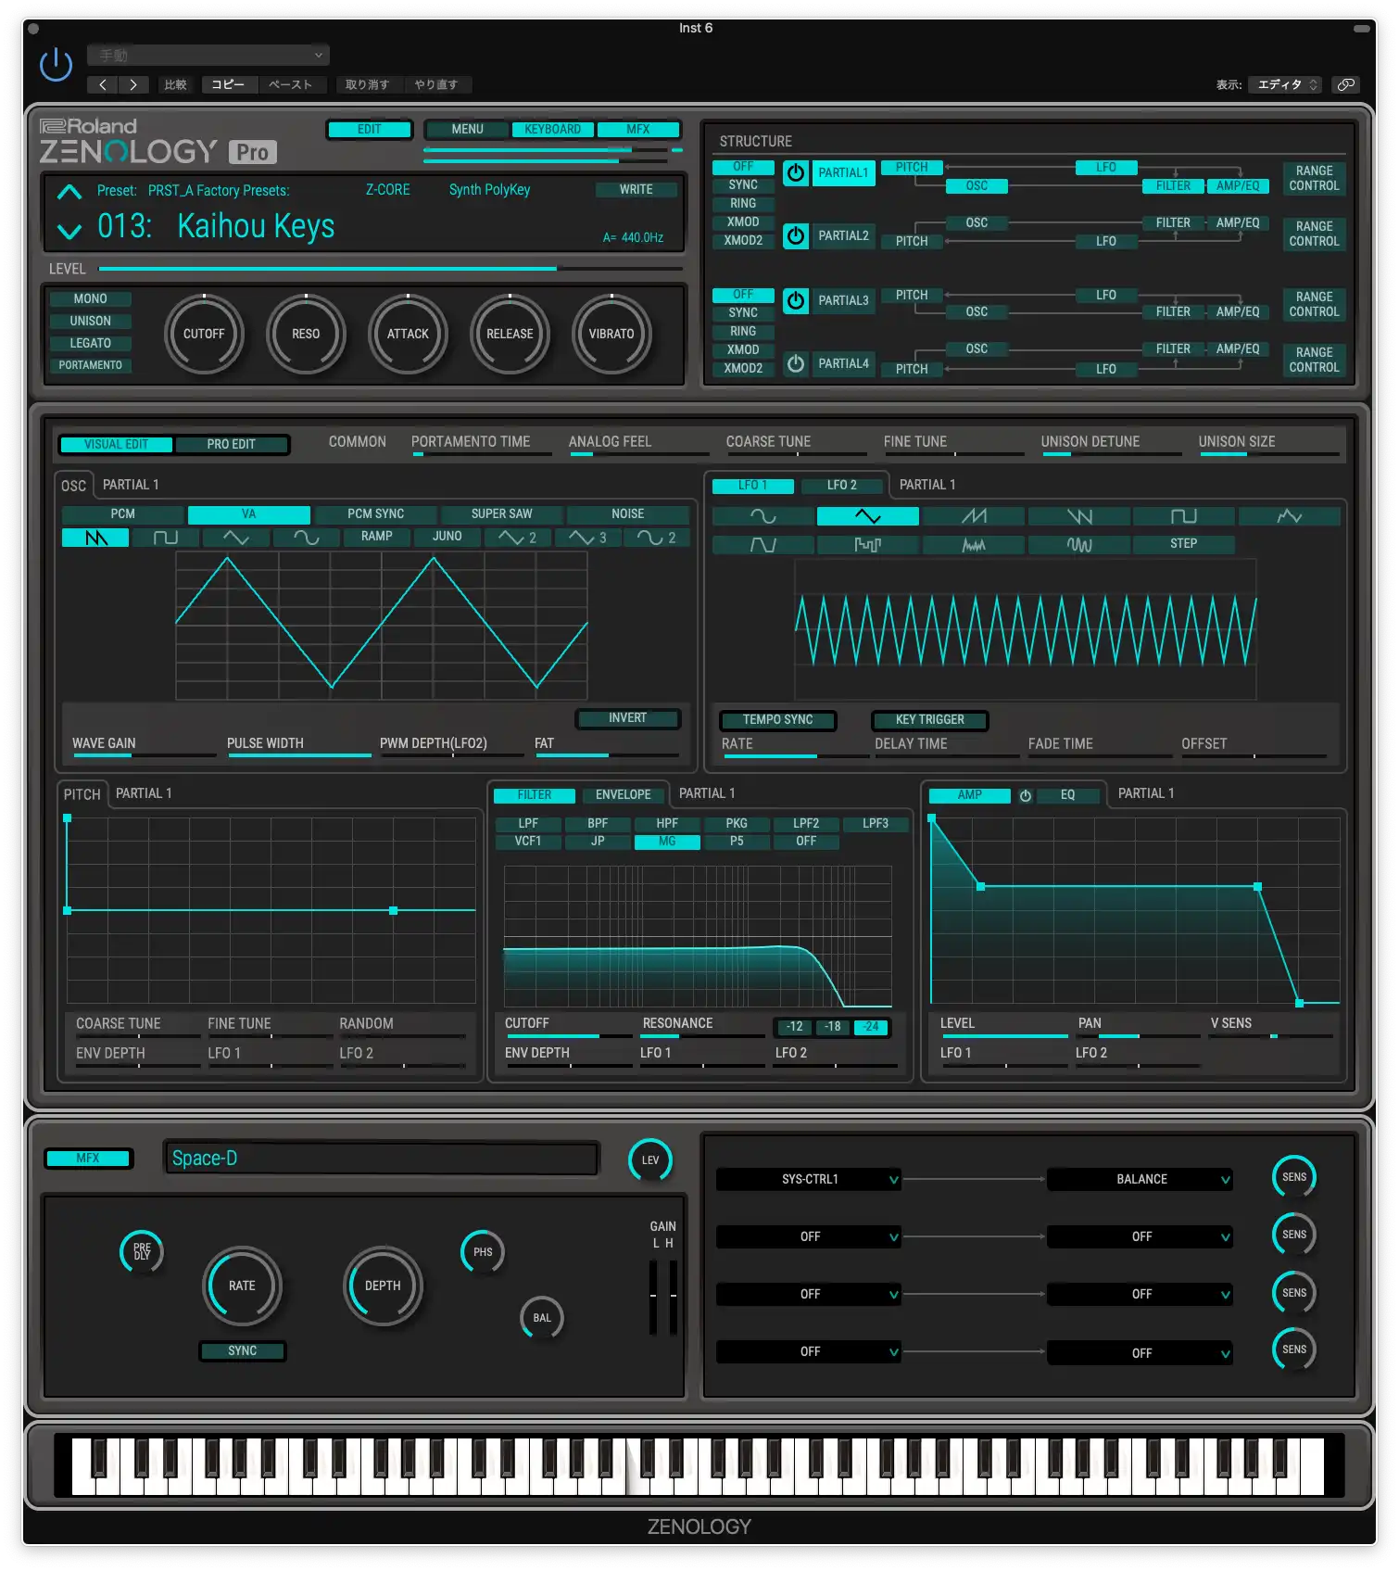Select the sample-and-hold LFO waveform icon
The height and width of the screenshot is (1571, 1399).
point(867,544)
